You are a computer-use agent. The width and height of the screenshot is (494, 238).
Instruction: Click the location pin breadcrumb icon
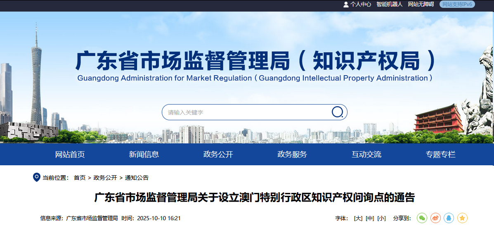point(36,177)
